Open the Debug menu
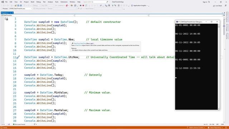The image size is (229, 129). (39, 2)
